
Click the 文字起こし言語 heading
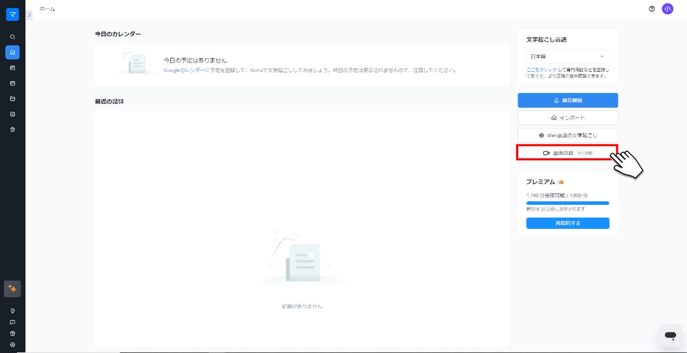[x=546, y=40]
